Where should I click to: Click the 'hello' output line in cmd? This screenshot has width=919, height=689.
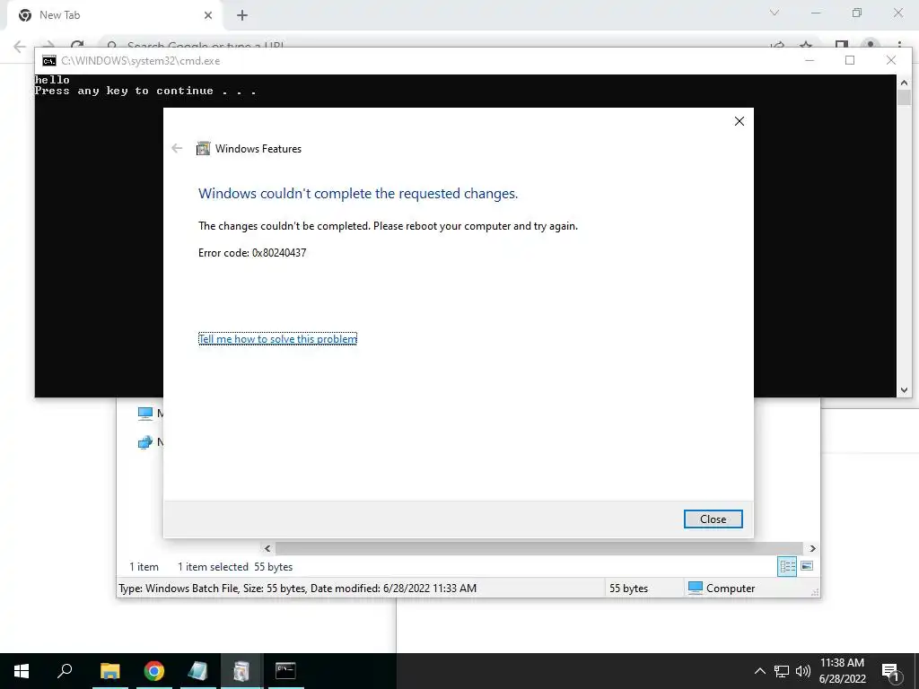click(52, 80)
